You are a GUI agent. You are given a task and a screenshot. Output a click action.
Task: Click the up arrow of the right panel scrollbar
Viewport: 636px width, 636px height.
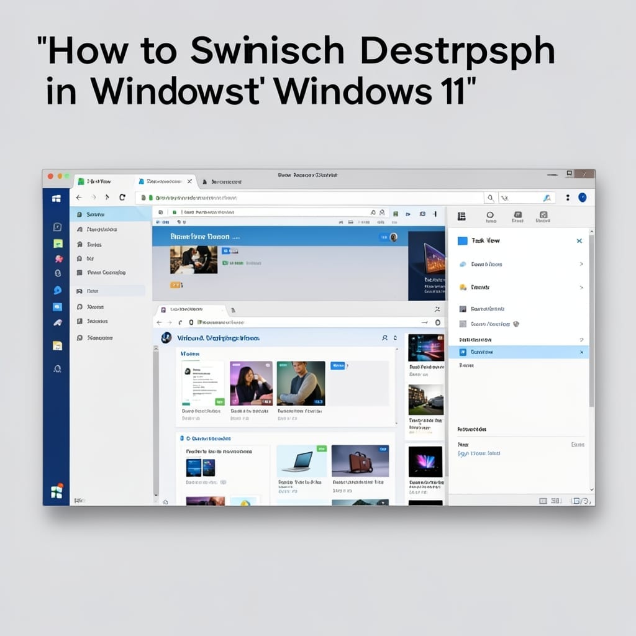[592, 232]
